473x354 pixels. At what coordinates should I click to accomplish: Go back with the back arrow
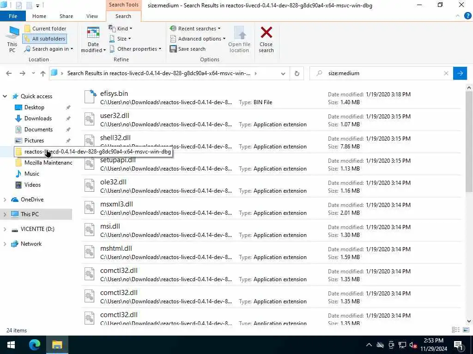click(9, 73)
